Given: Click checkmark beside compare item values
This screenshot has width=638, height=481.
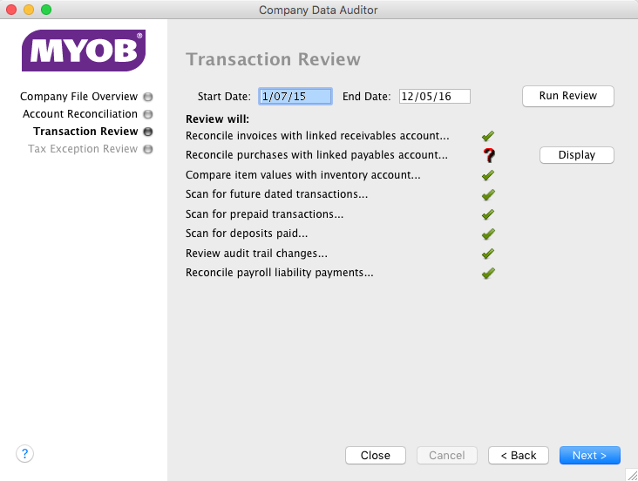Looking at the screenshot, I should 488,175.
